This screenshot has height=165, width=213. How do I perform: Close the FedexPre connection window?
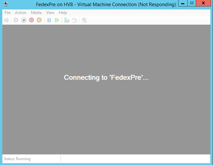203,3
